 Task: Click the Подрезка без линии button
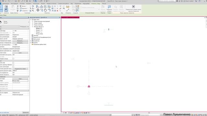click(x=20, y=69)
